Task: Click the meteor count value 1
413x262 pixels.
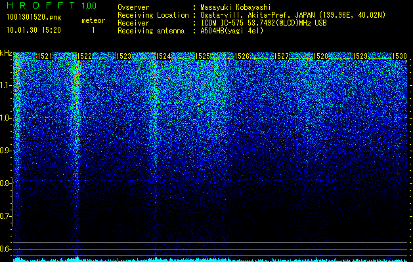Action: click(x=93, y=30)
